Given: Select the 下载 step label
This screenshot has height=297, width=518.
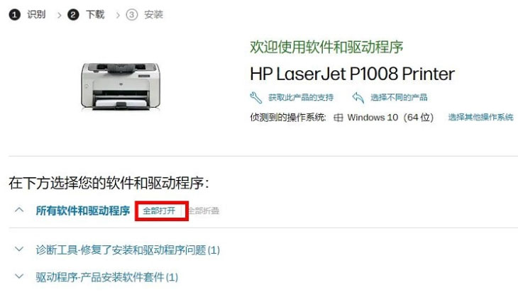Looking at the screenshot, I should tap(95, 14).
